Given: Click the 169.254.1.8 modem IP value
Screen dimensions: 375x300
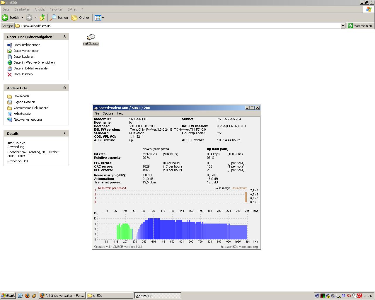Looking at the screenshot, I should pos(137,119).
